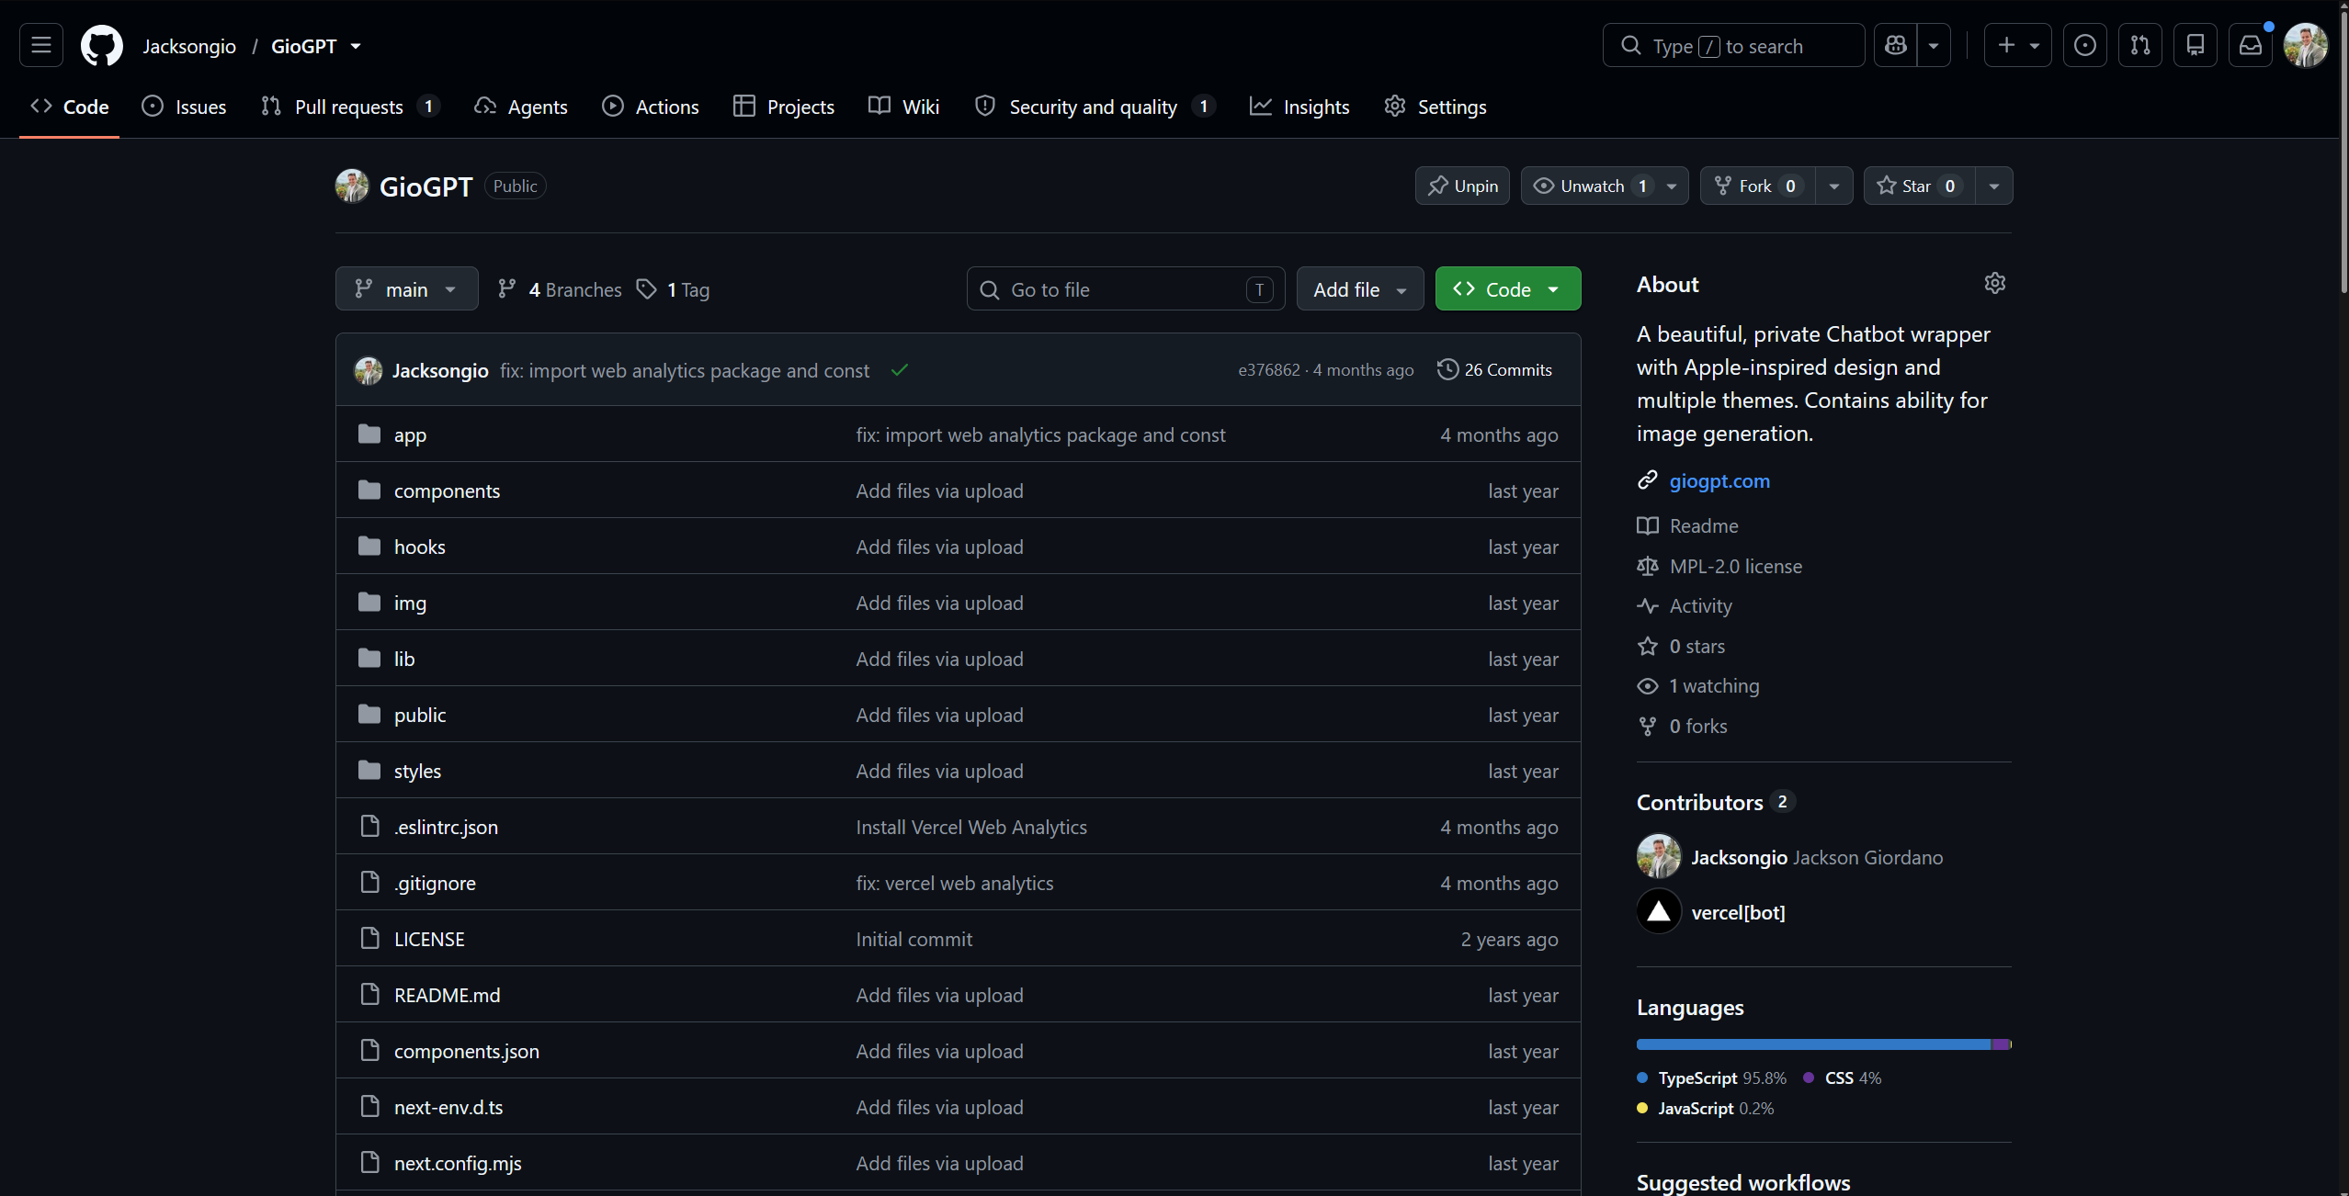Screen dimensions: 2349x1196
Task: Open the components folder
Action: (447, 491)
